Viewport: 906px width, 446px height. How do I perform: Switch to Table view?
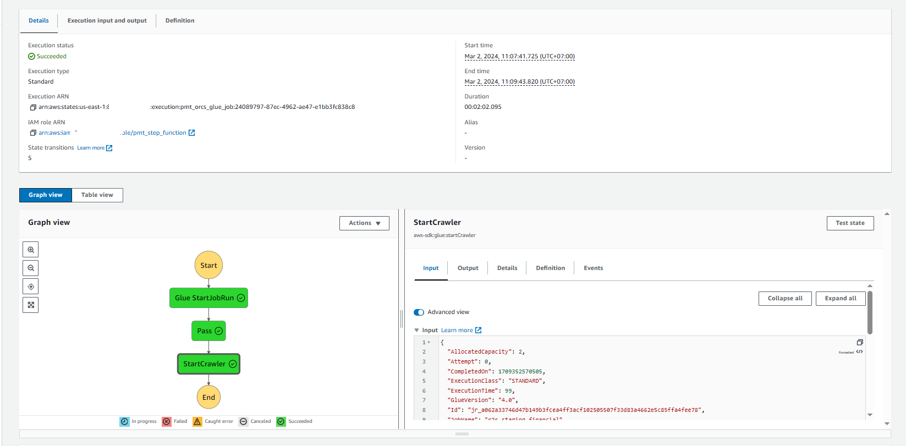[97, 195]
